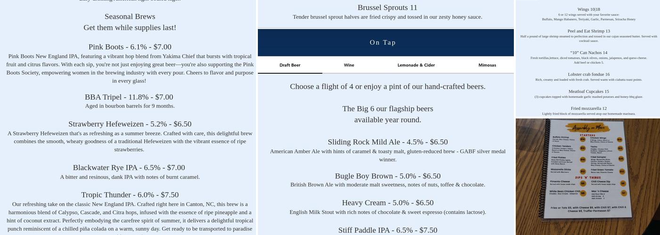This screenshot has height=235, width=660.
Task: Choose the Strawberry Hefeweizen heading
Action: (x=130, y=124)
